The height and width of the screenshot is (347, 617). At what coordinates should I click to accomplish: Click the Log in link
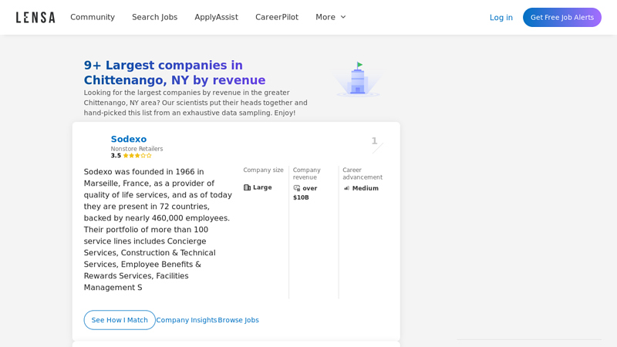tap(501, 17)
